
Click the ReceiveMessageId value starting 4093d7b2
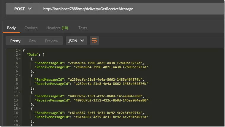[x=111, y=100]
